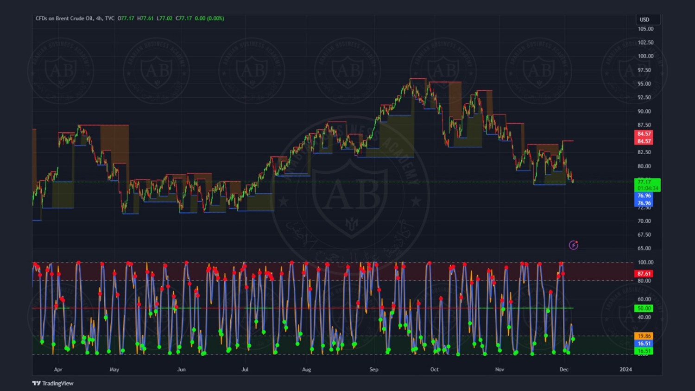
Task: Click the 65.00 level on price axis
Action: pos(644,248)
